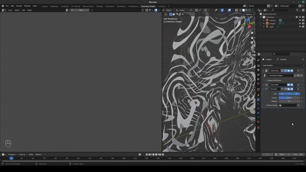The width and height of the screenshot is (306, 172).
Task: Toggle Smooth modifier Z axis button
Action: pos(296,94)
